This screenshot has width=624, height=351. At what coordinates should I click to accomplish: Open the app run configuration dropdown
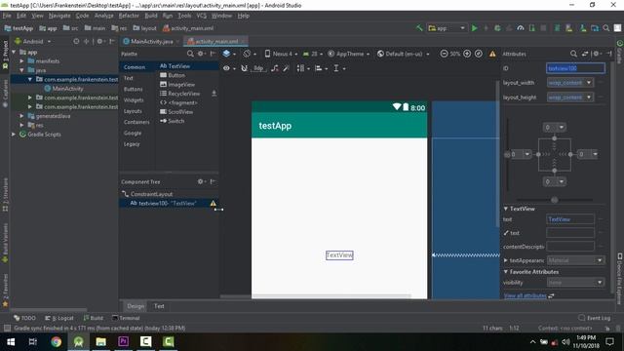447,28
